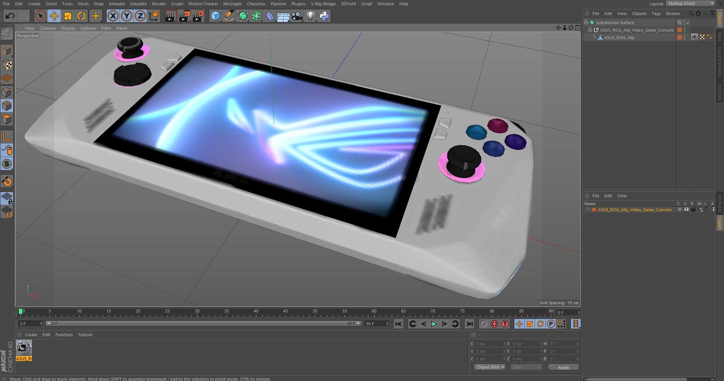This screenshot has height=381, width=724.
Task: Open the deformer objects icon
Action: click(270, 16)
